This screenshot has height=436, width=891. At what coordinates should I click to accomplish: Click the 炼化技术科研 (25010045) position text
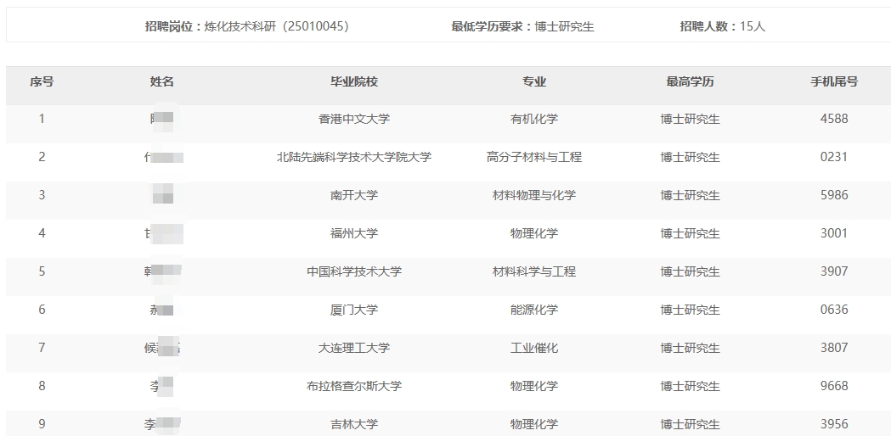(x=276, y=26)
